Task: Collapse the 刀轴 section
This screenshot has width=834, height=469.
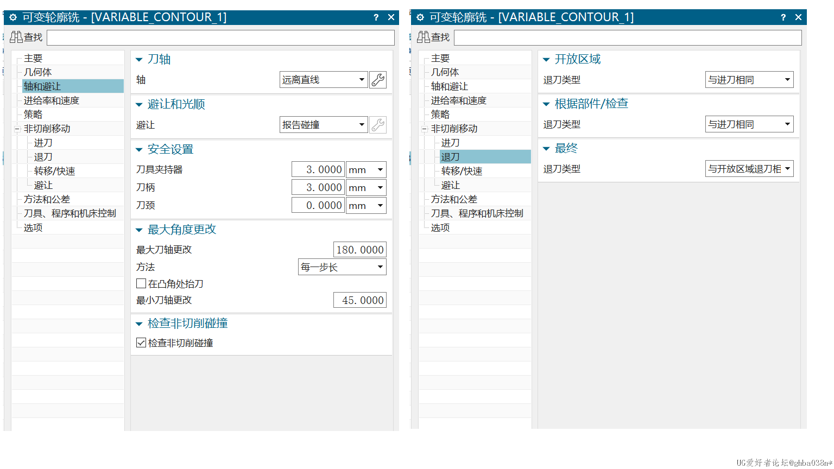Action: pyautogui.click(x=139, y=60)
